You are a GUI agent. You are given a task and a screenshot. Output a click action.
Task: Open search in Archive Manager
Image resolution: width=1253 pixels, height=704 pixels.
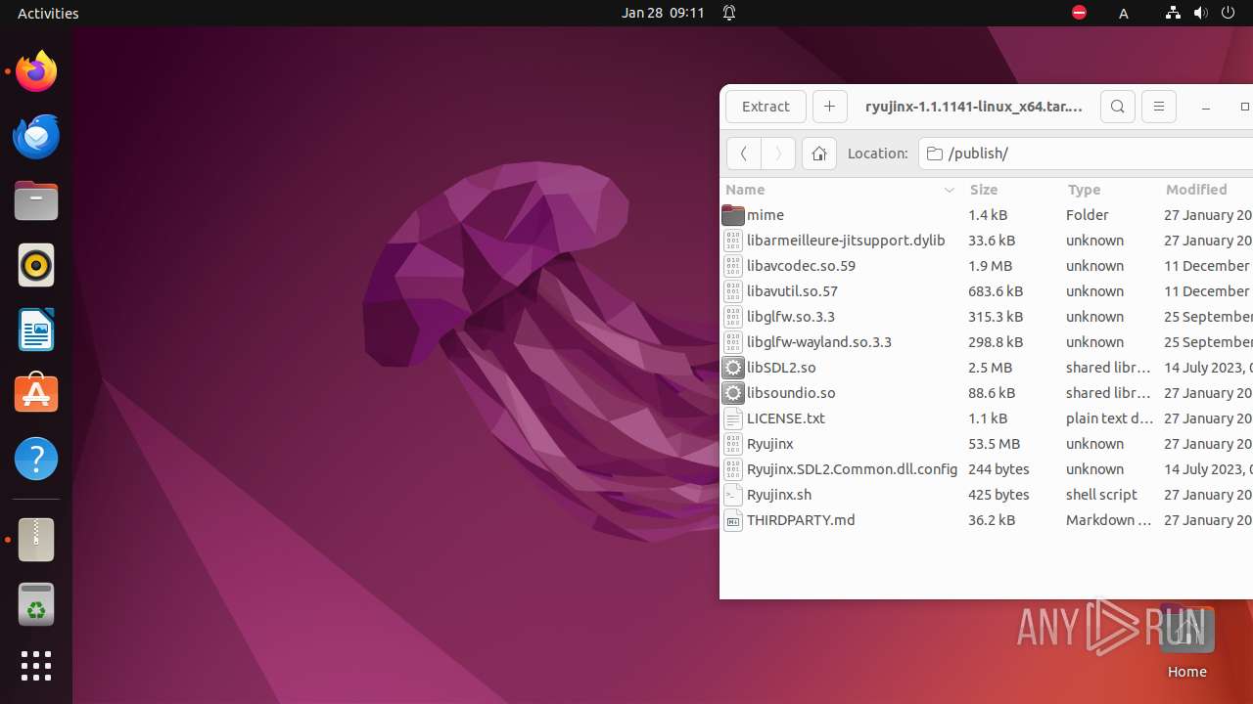coord(1117,107)
